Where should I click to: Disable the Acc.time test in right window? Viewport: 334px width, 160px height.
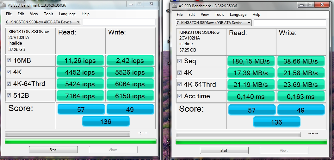pyautogui.click(x=179, y=96)
